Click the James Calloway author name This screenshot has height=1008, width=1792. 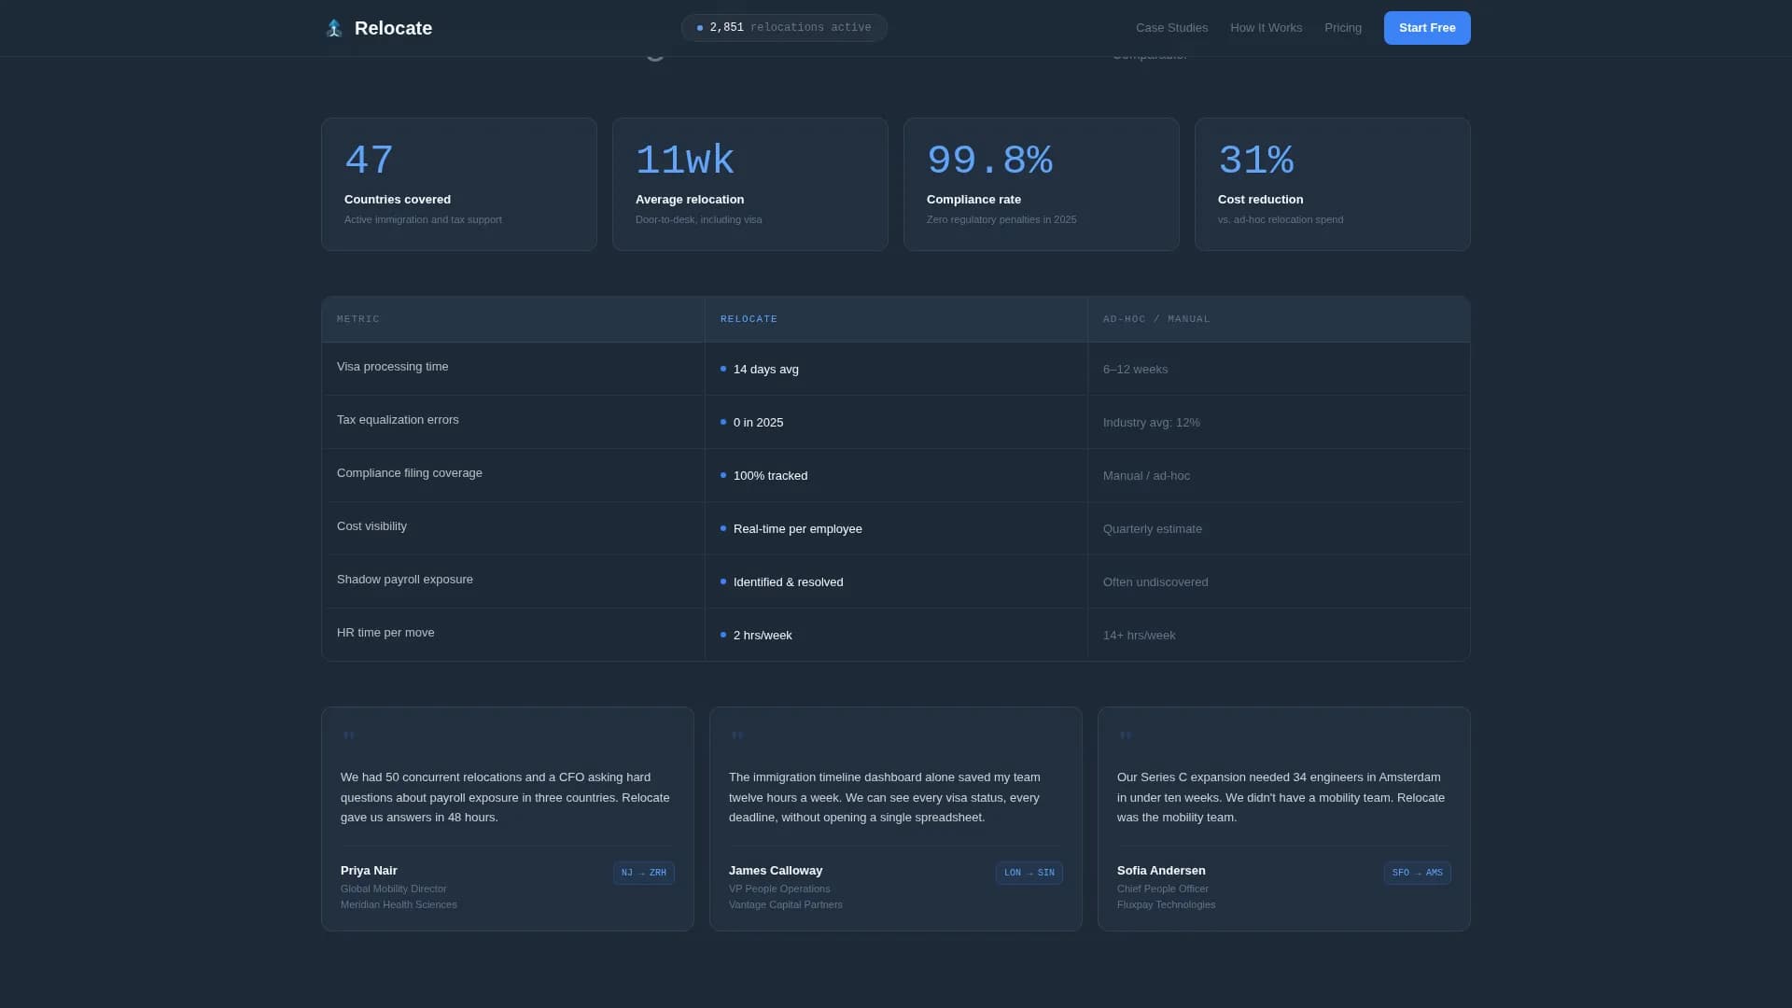[x=776, y=871]
